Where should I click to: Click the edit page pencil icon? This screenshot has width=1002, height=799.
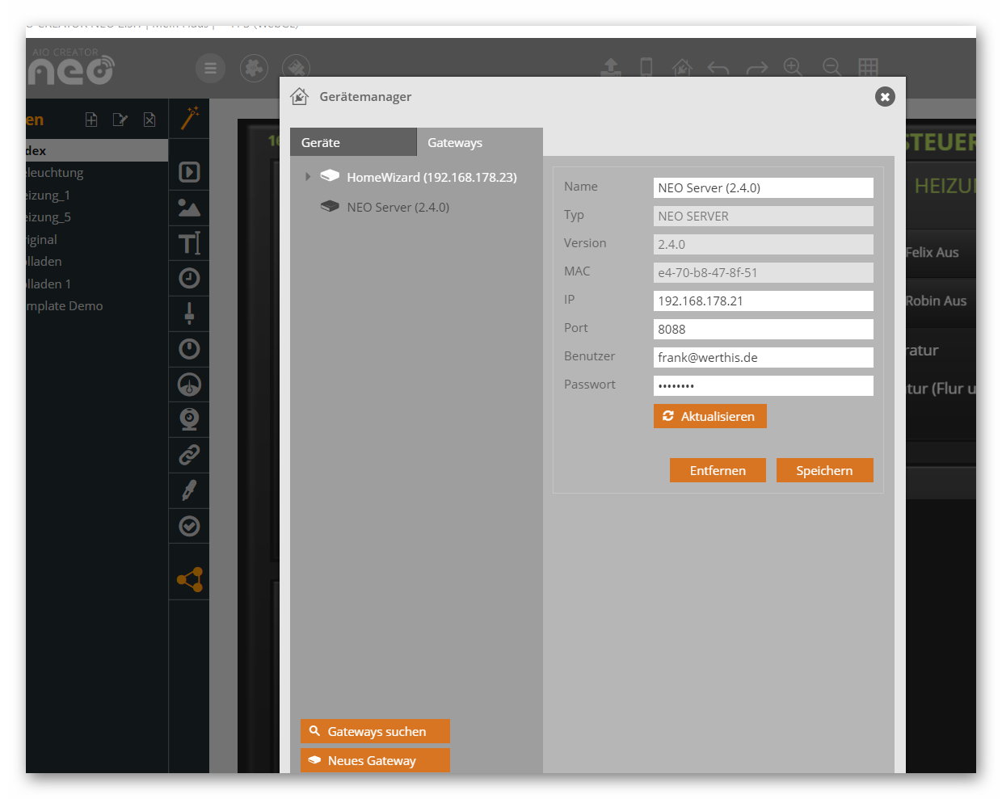coord(120,120)
